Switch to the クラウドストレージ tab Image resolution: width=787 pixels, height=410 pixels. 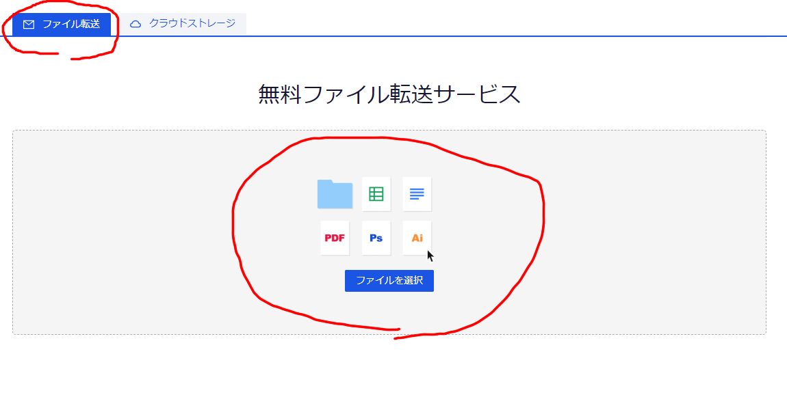click(183, 23)
